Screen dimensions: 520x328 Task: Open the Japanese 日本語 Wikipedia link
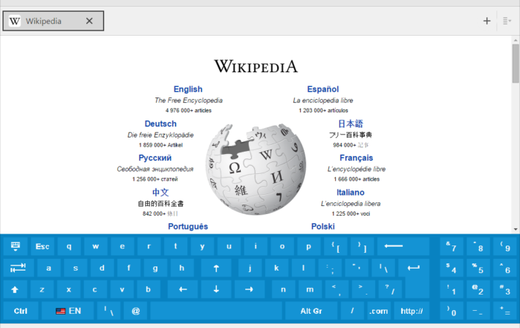[351, 123]
